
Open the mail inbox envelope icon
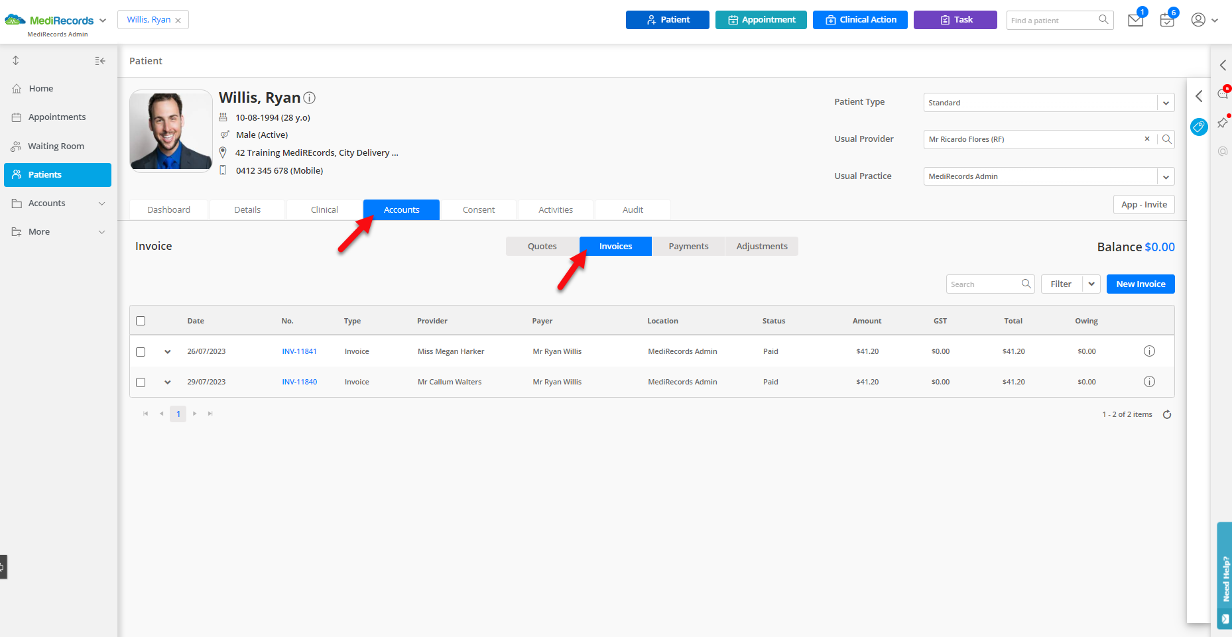pos(1136,21)
